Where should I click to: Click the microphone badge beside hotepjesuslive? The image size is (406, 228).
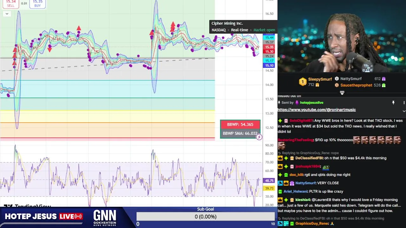[x=297, y=103]
